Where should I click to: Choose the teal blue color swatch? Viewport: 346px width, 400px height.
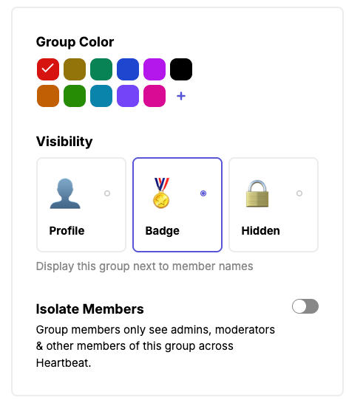pos(101,96)
